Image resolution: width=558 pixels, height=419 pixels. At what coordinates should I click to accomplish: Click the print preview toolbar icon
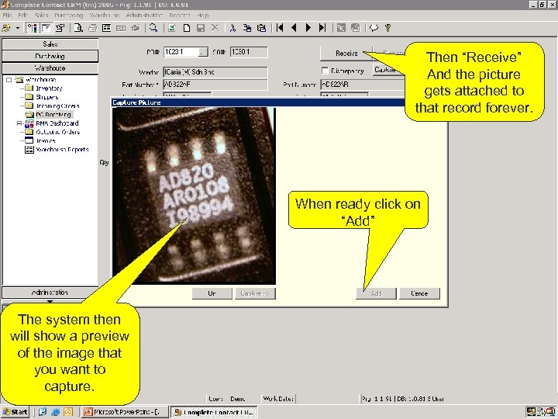pyautogui.click(x=78, y=28)
